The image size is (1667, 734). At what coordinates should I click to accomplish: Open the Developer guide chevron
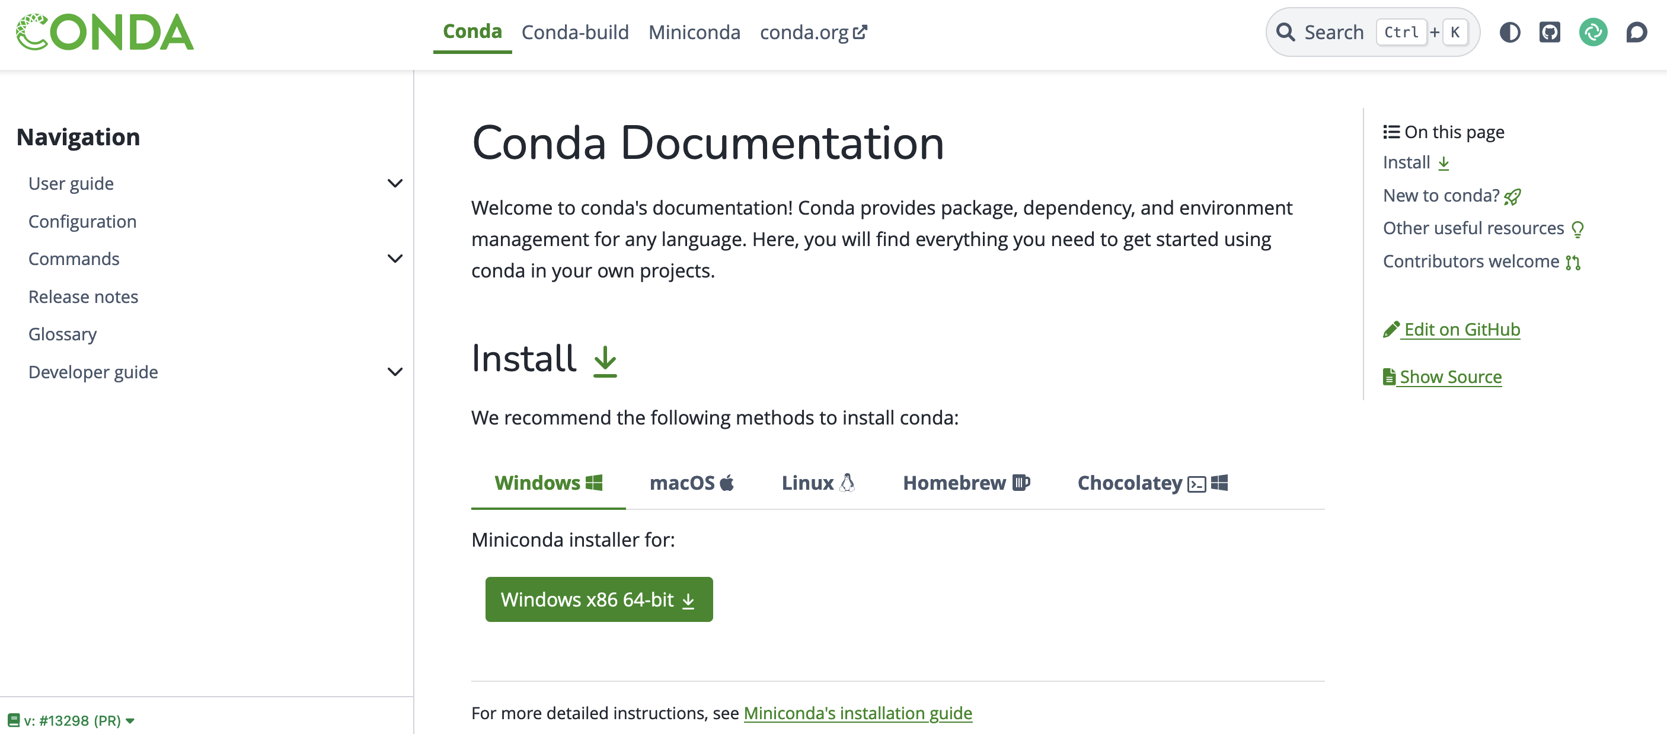coord(395,372)
